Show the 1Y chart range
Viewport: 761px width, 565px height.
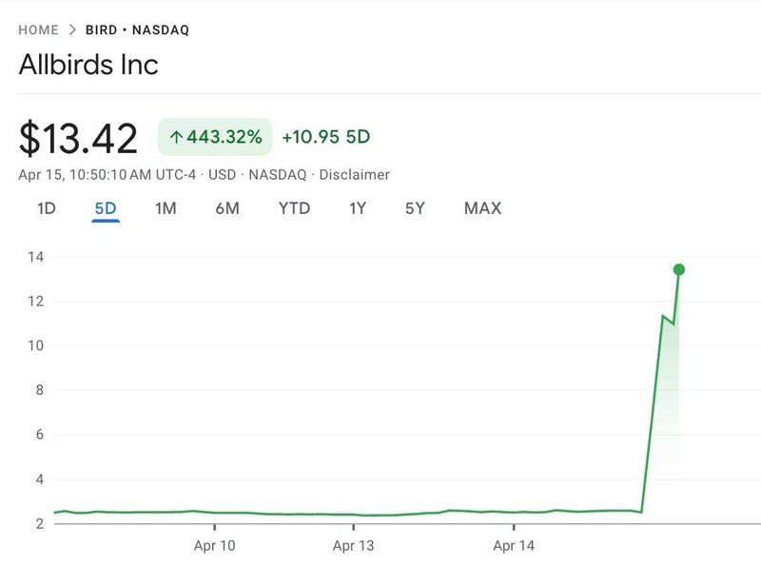(x=358, y=208)
